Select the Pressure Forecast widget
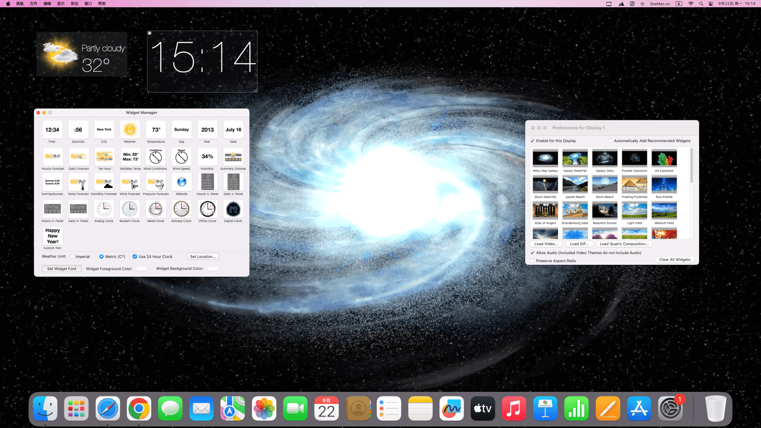The height and width of the screenshot is (428, 761). [x=155, y=183]
